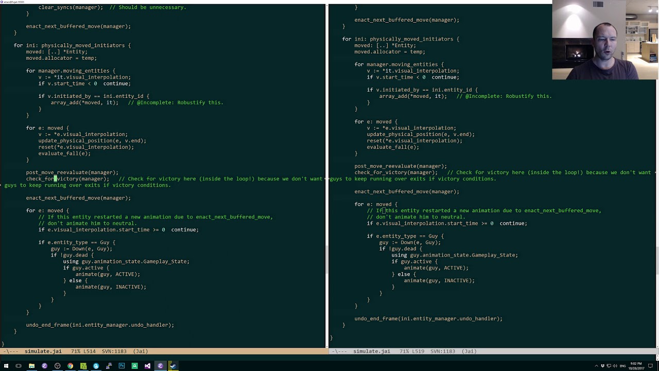Click 'for manager.moving_entities {' in right pane
The width and height of the screenshot is (659, 371).
pos(399,64)
